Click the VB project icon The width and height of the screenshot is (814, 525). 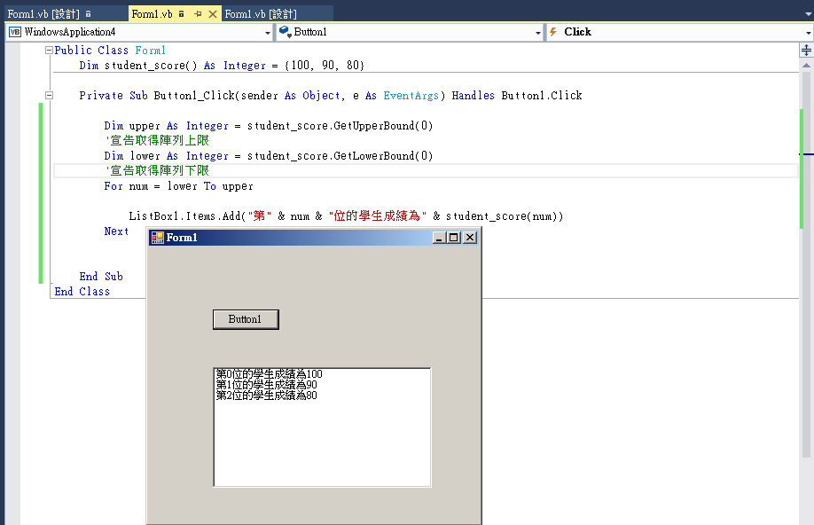click(15, 32)
